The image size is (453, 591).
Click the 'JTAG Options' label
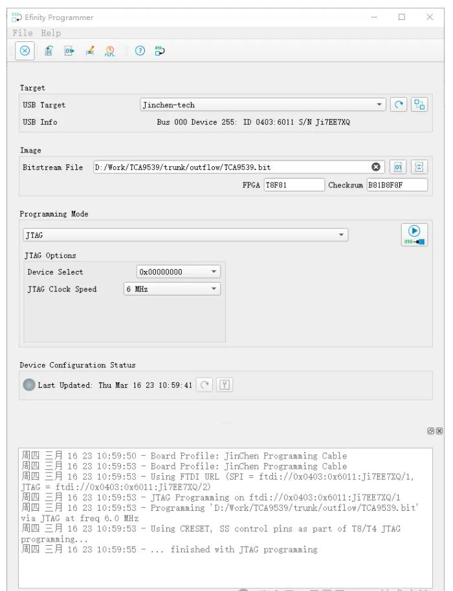pos(50,255)
